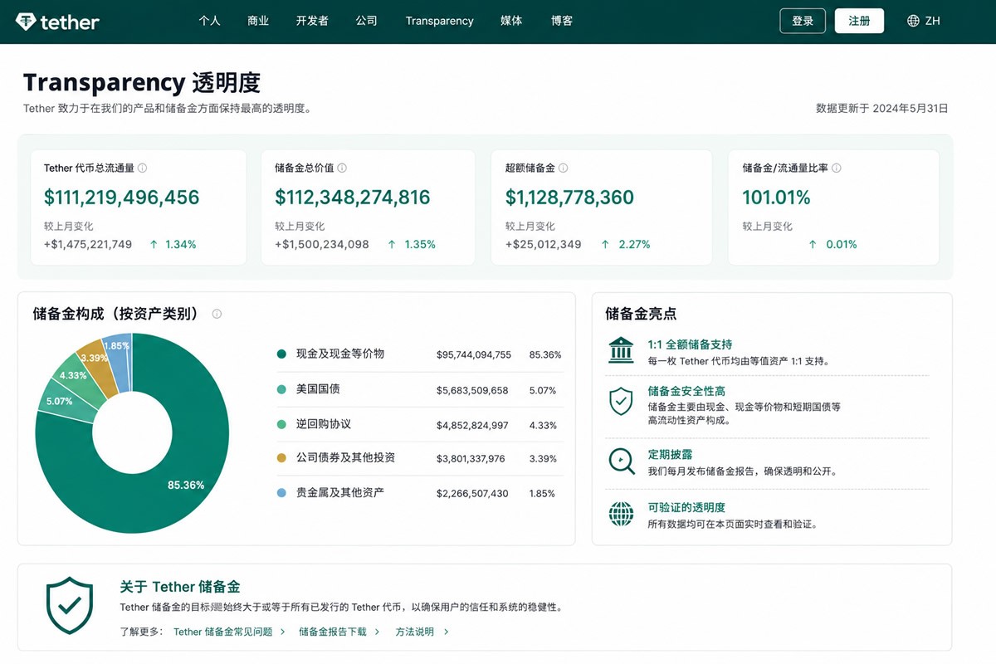The height and width of the screenshot is (664, 996).
Task: Click the 逆回购协议 legend color dot
Action: click(281, 424)
